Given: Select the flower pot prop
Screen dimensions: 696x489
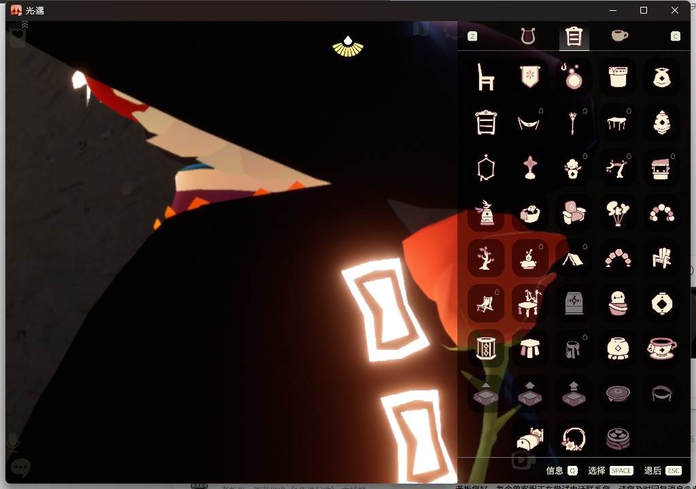Looking at the screenshot, I should coord(574,168).
